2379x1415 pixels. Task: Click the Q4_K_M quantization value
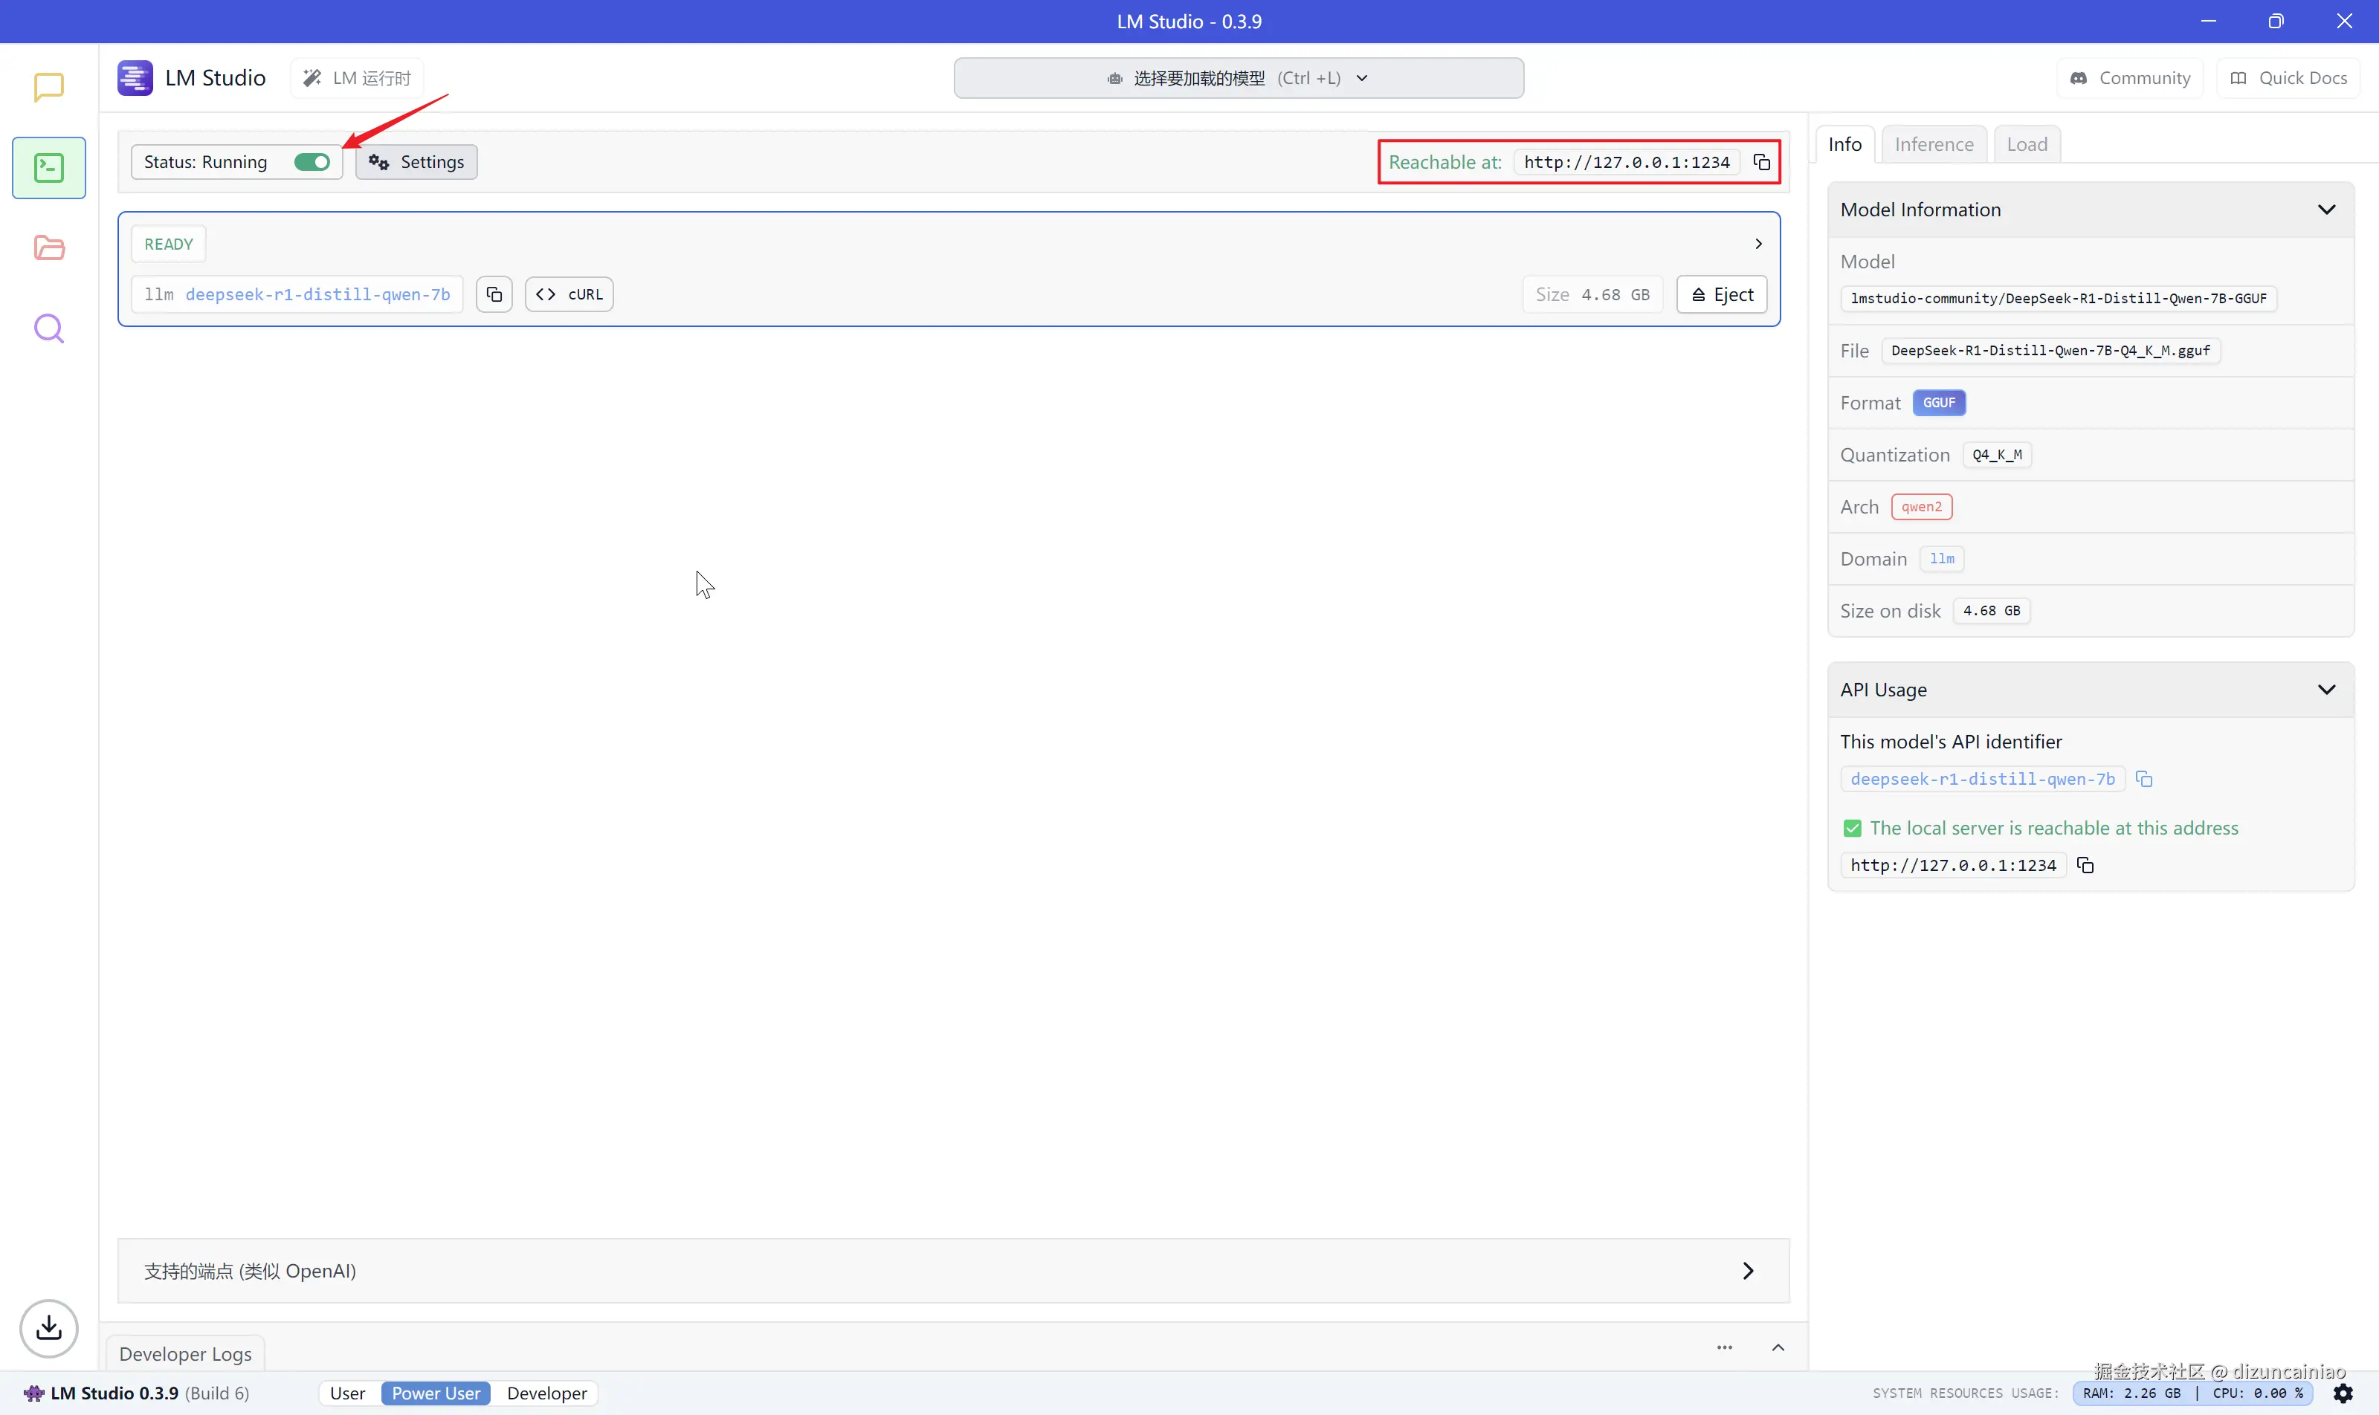click(1996, 455)
